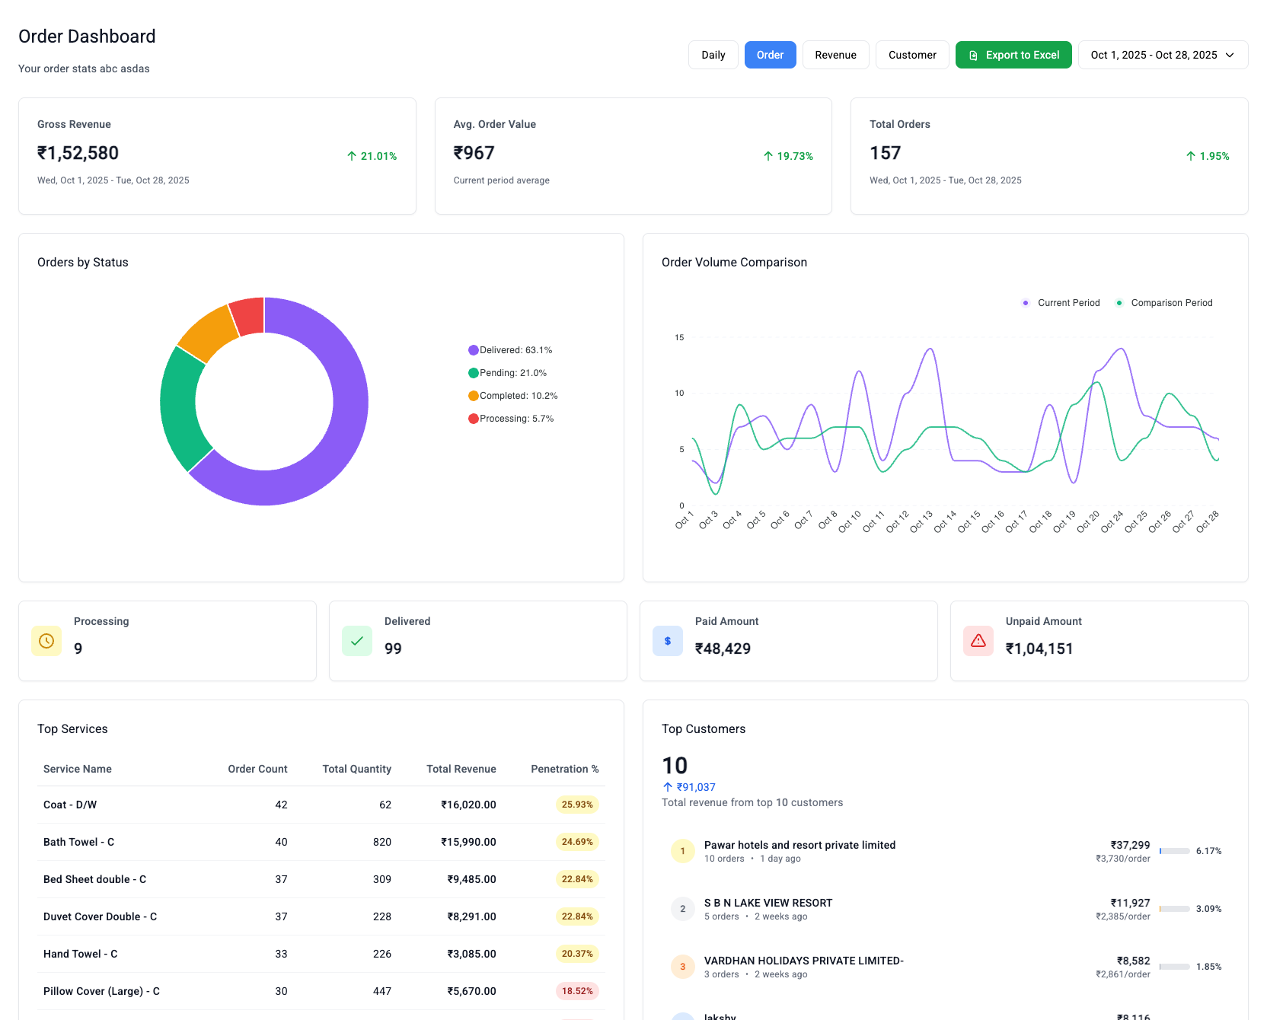Click the Export to Excel button
The image size is (1267, 1020).
(1013, 54)
